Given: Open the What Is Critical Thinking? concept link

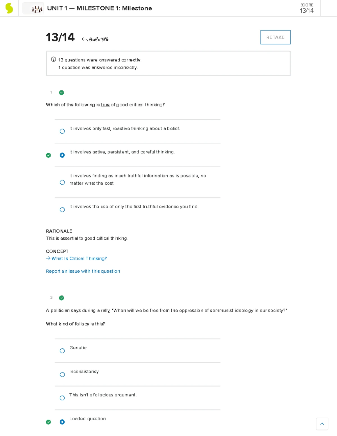Looking at the screenshot, I should pos(79,258).
